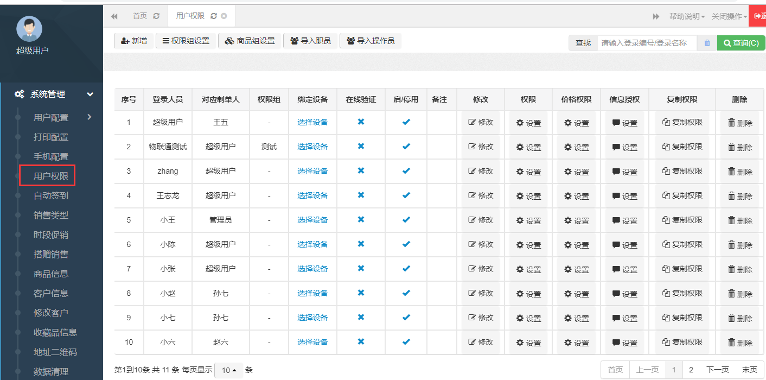This screenshot has width=766, height=380.
Task: Click 复制权限 for user 小七
Action: (x=682, y=318)
